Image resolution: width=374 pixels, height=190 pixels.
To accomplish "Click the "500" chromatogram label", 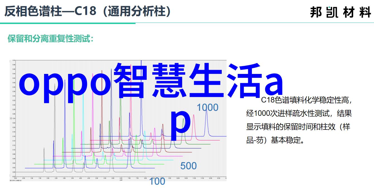I will (188, 166).
